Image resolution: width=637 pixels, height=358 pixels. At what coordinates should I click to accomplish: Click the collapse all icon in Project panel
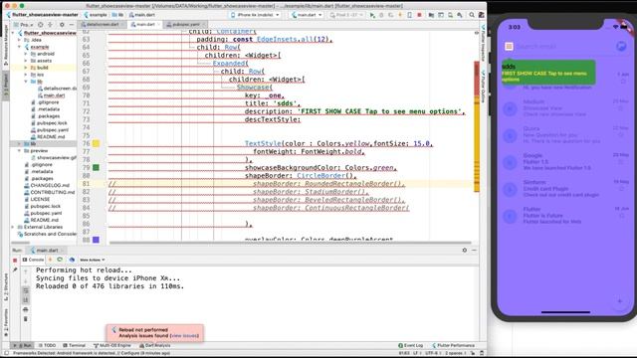(x=50, y=25)
